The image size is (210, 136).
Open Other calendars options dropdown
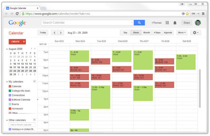(35, 120)
